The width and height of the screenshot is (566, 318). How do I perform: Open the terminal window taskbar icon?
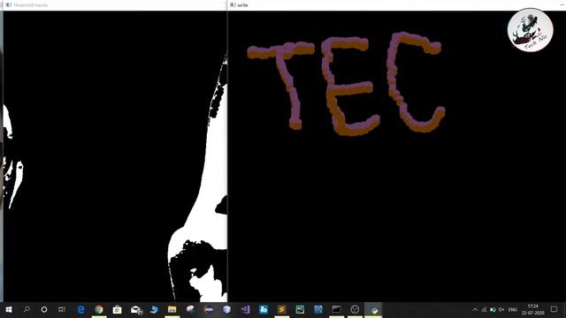click(336, 309)
